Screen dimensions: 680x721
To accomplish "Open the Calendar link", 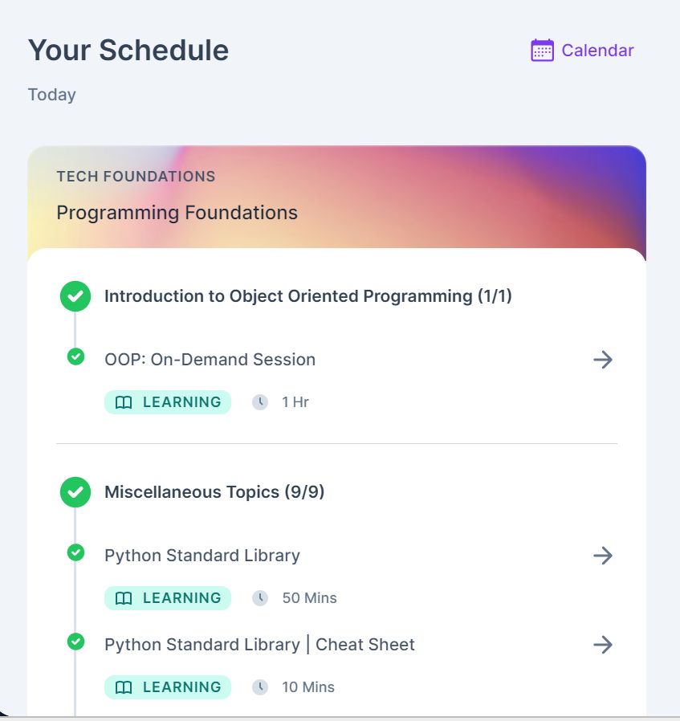I will click(597, 51).
